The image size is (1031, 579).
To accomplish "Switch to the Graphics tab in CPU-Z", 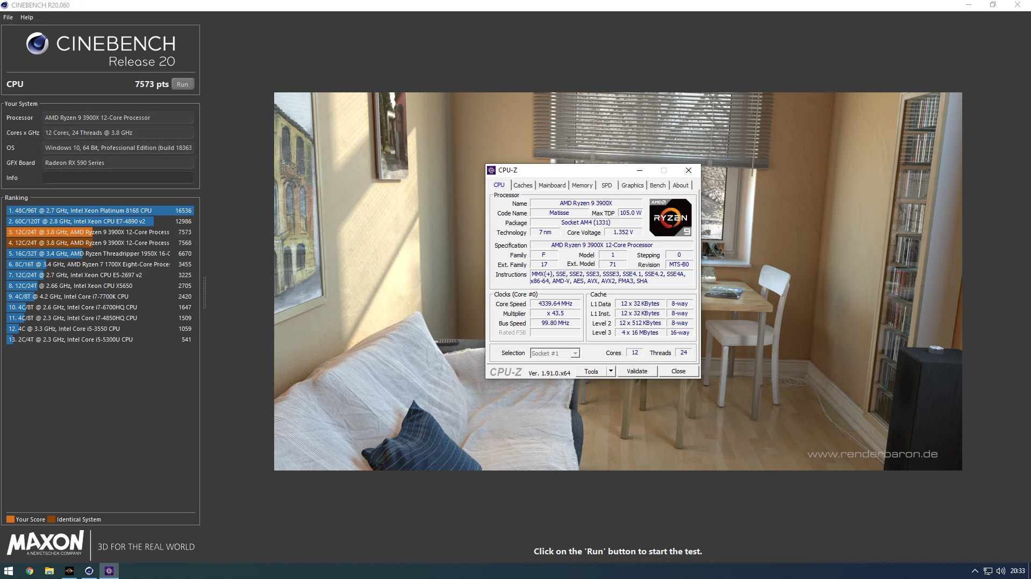I will pos(633,185).
